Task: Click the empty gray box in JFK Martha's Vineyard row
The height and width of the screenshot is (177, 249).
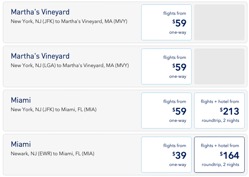Action: point(219,22)
